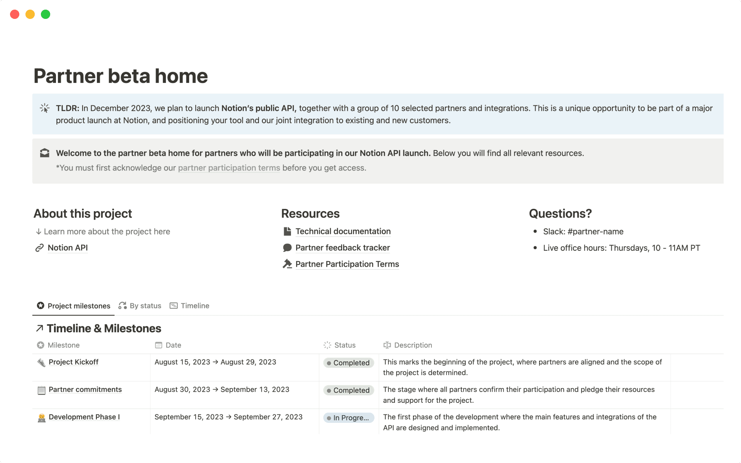Click the worker emoji beside Development Phase I
The width and height of the screenshot is (741, 463).
click(x=41, y=417)
